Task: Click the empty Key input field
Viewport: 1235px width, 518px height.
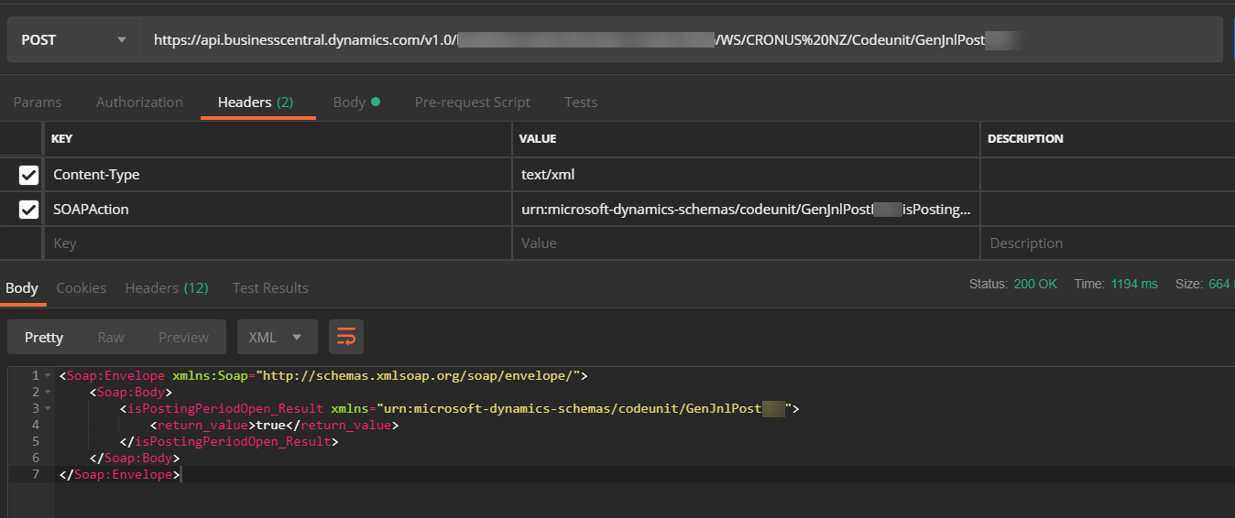Action: click(x=275, y=243)
